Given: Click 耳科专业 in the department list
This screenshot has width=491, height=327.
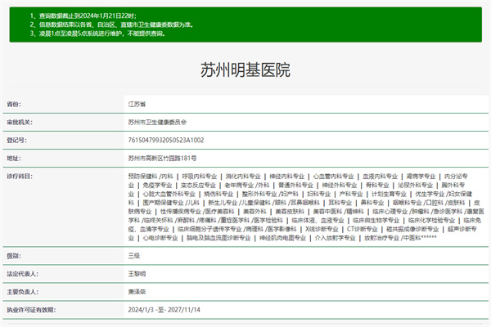Looking at the screenshot, I should tap(340, 203).
